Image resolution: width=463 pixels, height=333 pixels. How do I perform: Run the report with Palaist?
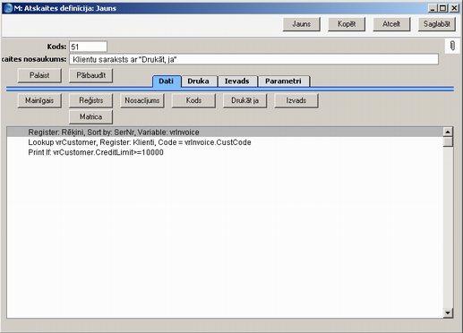pos(39,75)
